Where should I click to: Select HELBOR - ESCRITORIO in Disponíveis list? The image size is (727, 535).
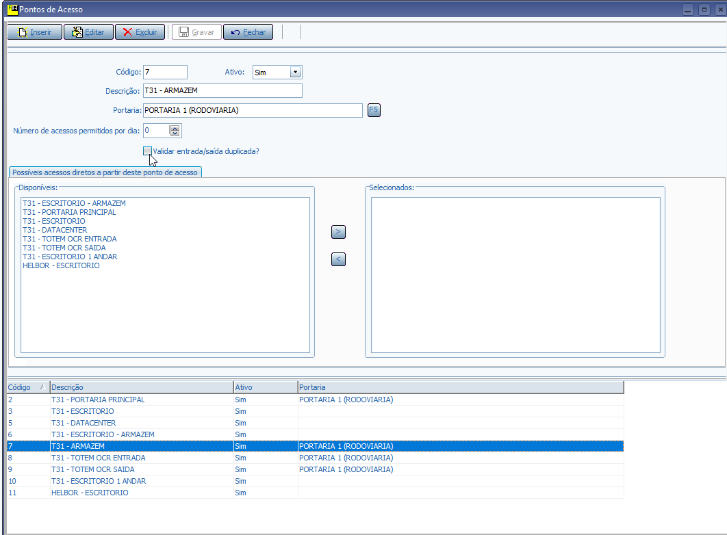pos(61,265)
